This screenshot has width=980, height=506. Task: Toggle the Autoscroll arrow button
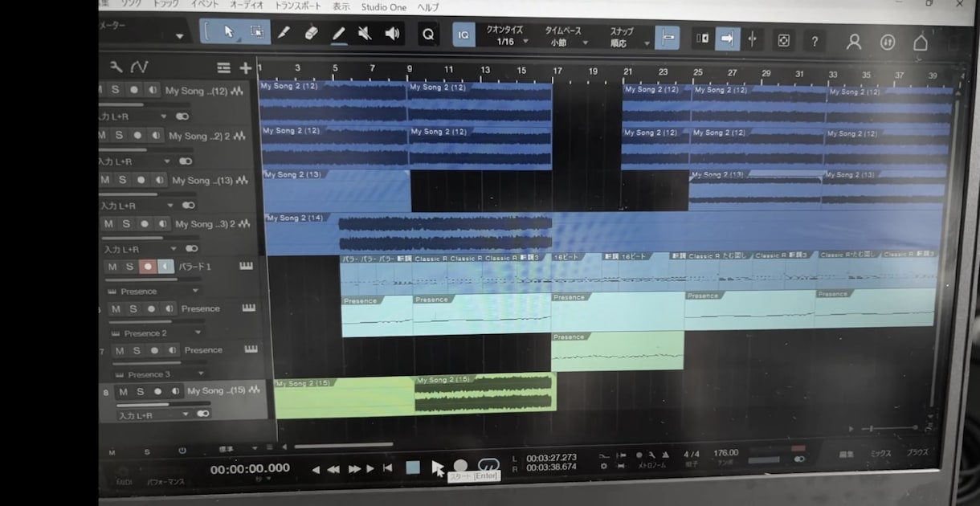click(727, 39)
